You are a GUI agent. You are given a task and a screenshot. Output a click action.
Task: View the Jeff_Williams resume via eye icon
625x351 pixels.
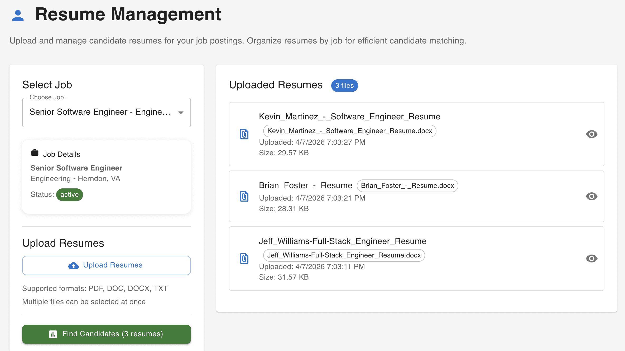(x=592, y=259)
